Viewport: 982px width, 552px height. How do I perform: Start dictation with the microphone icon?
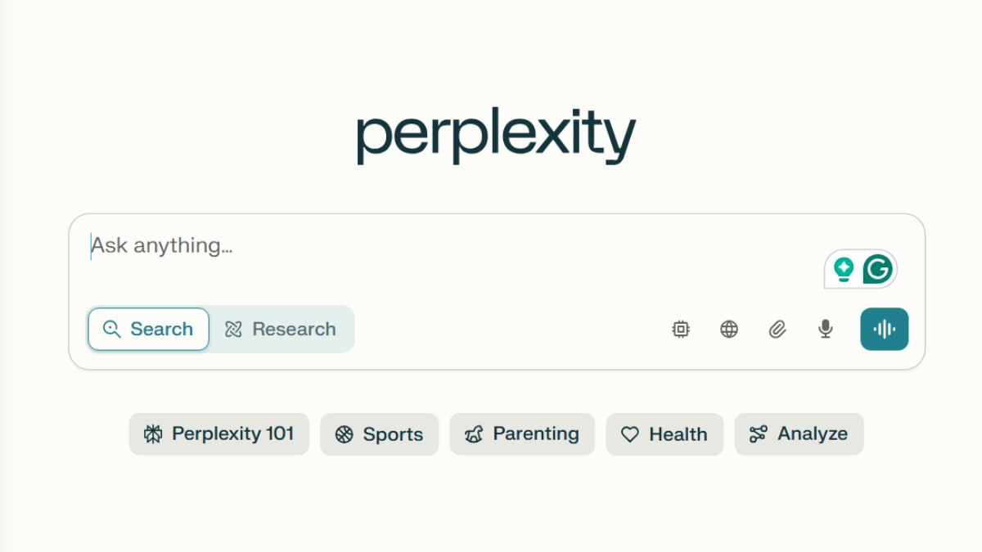(x=824, y=329)
